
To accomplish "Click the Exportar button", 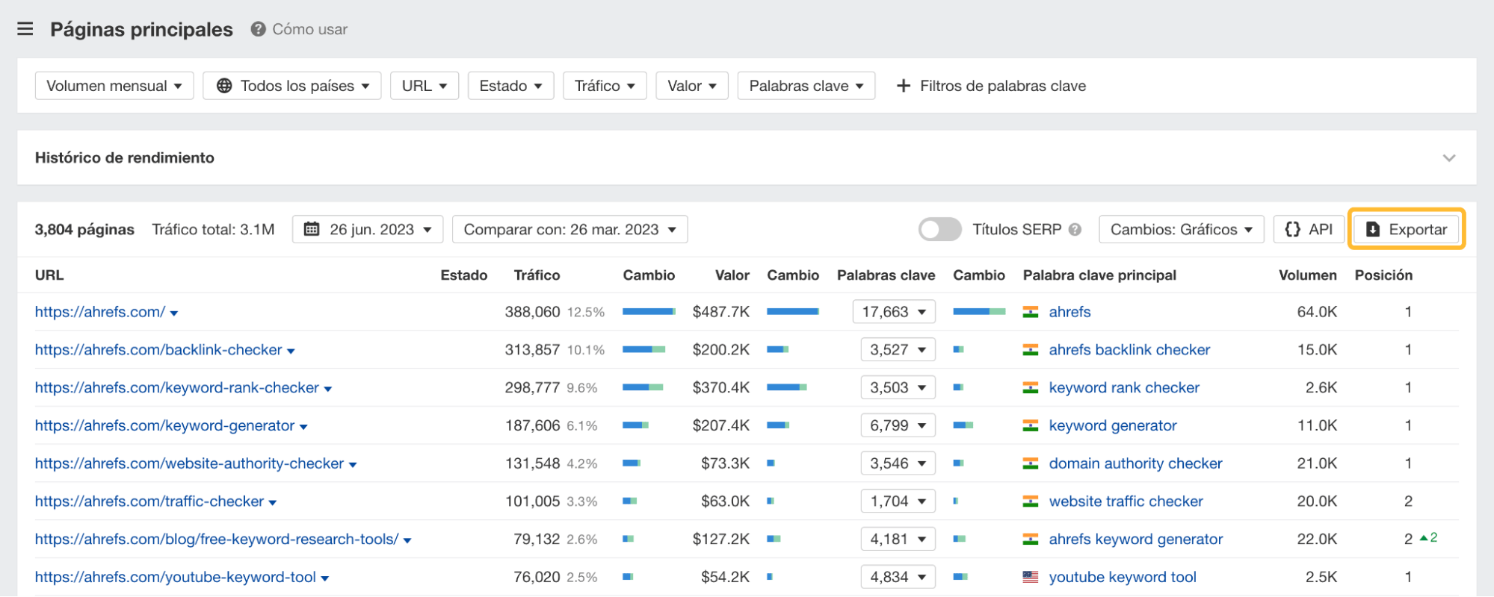I will [1407, 229].
